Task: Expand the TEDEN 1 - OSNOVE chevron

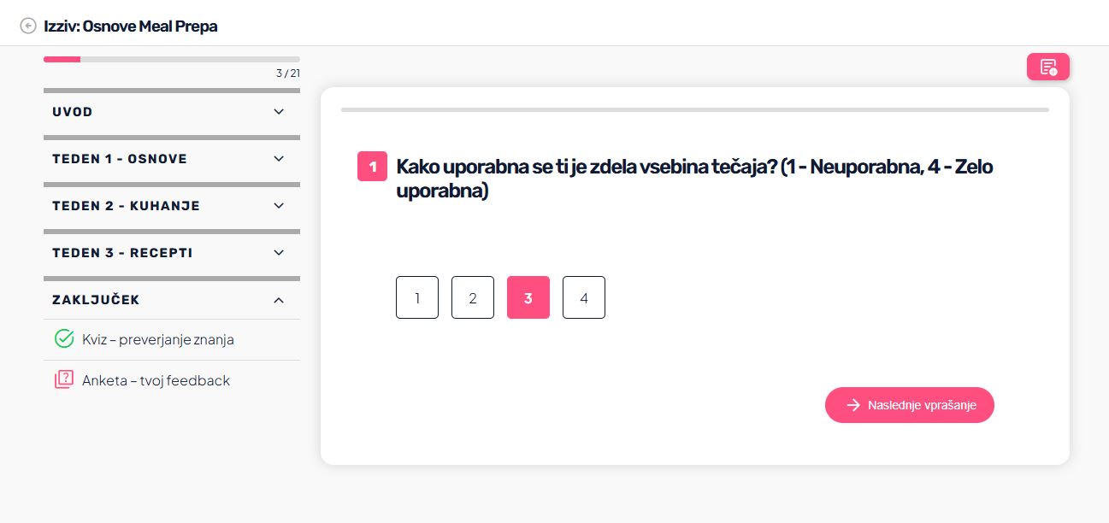Action: (279, 159)
